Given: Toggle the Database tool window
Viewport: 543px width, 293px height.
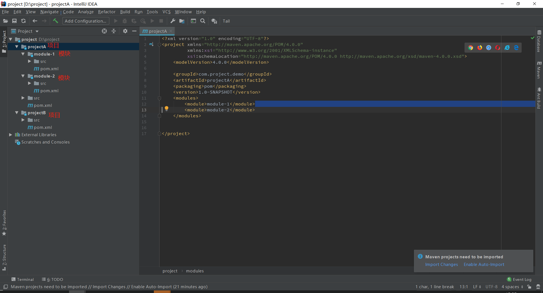Looking at the screenshot, I should click(539, 41).
